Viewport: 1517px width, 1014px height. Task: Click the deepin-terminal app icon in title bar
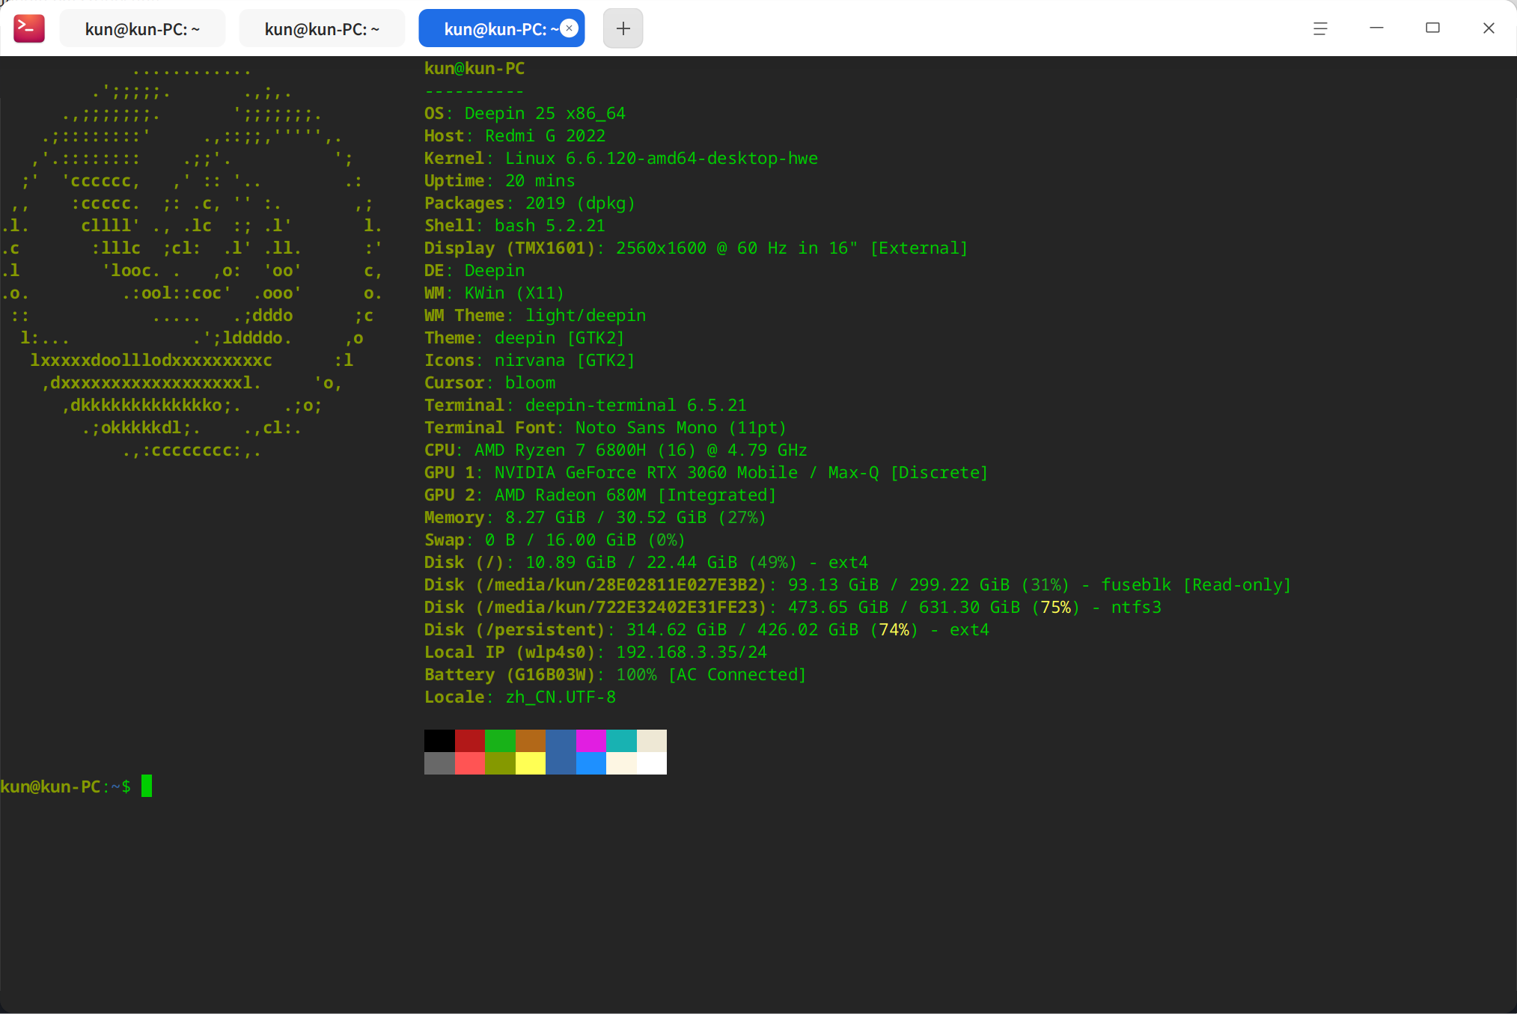pos(29,28)
